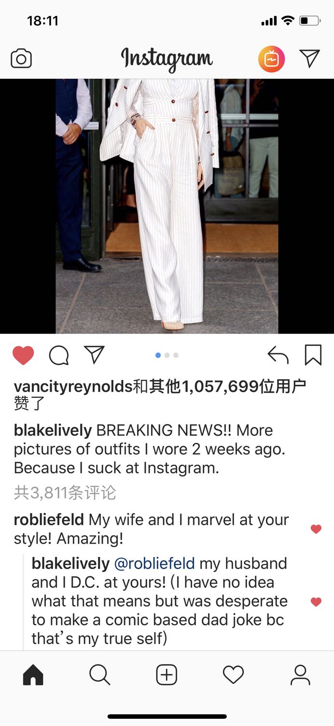Screen dimensions: 334x726
Task: Open IGTV from the orange icon
Action: point(271,59)
